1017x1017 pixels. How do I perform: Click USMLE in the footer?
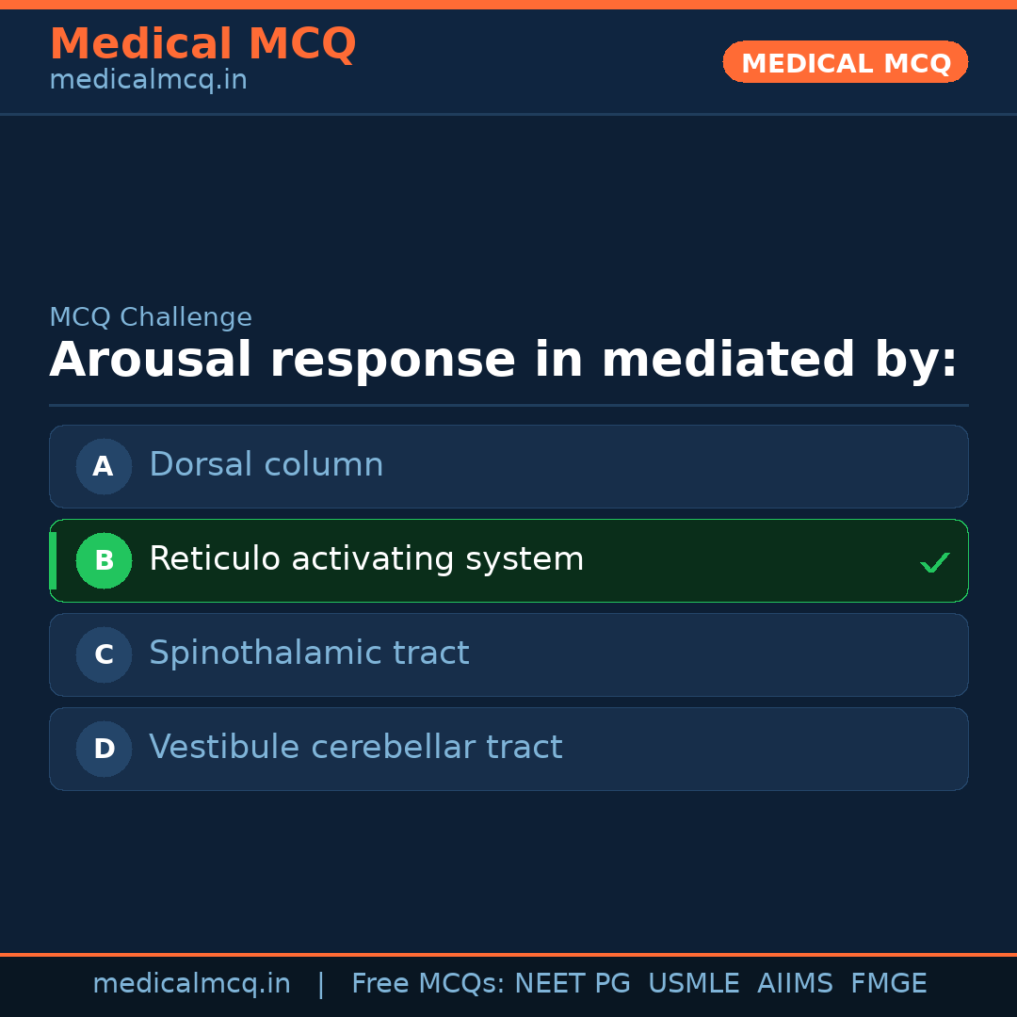click(693, 984)
